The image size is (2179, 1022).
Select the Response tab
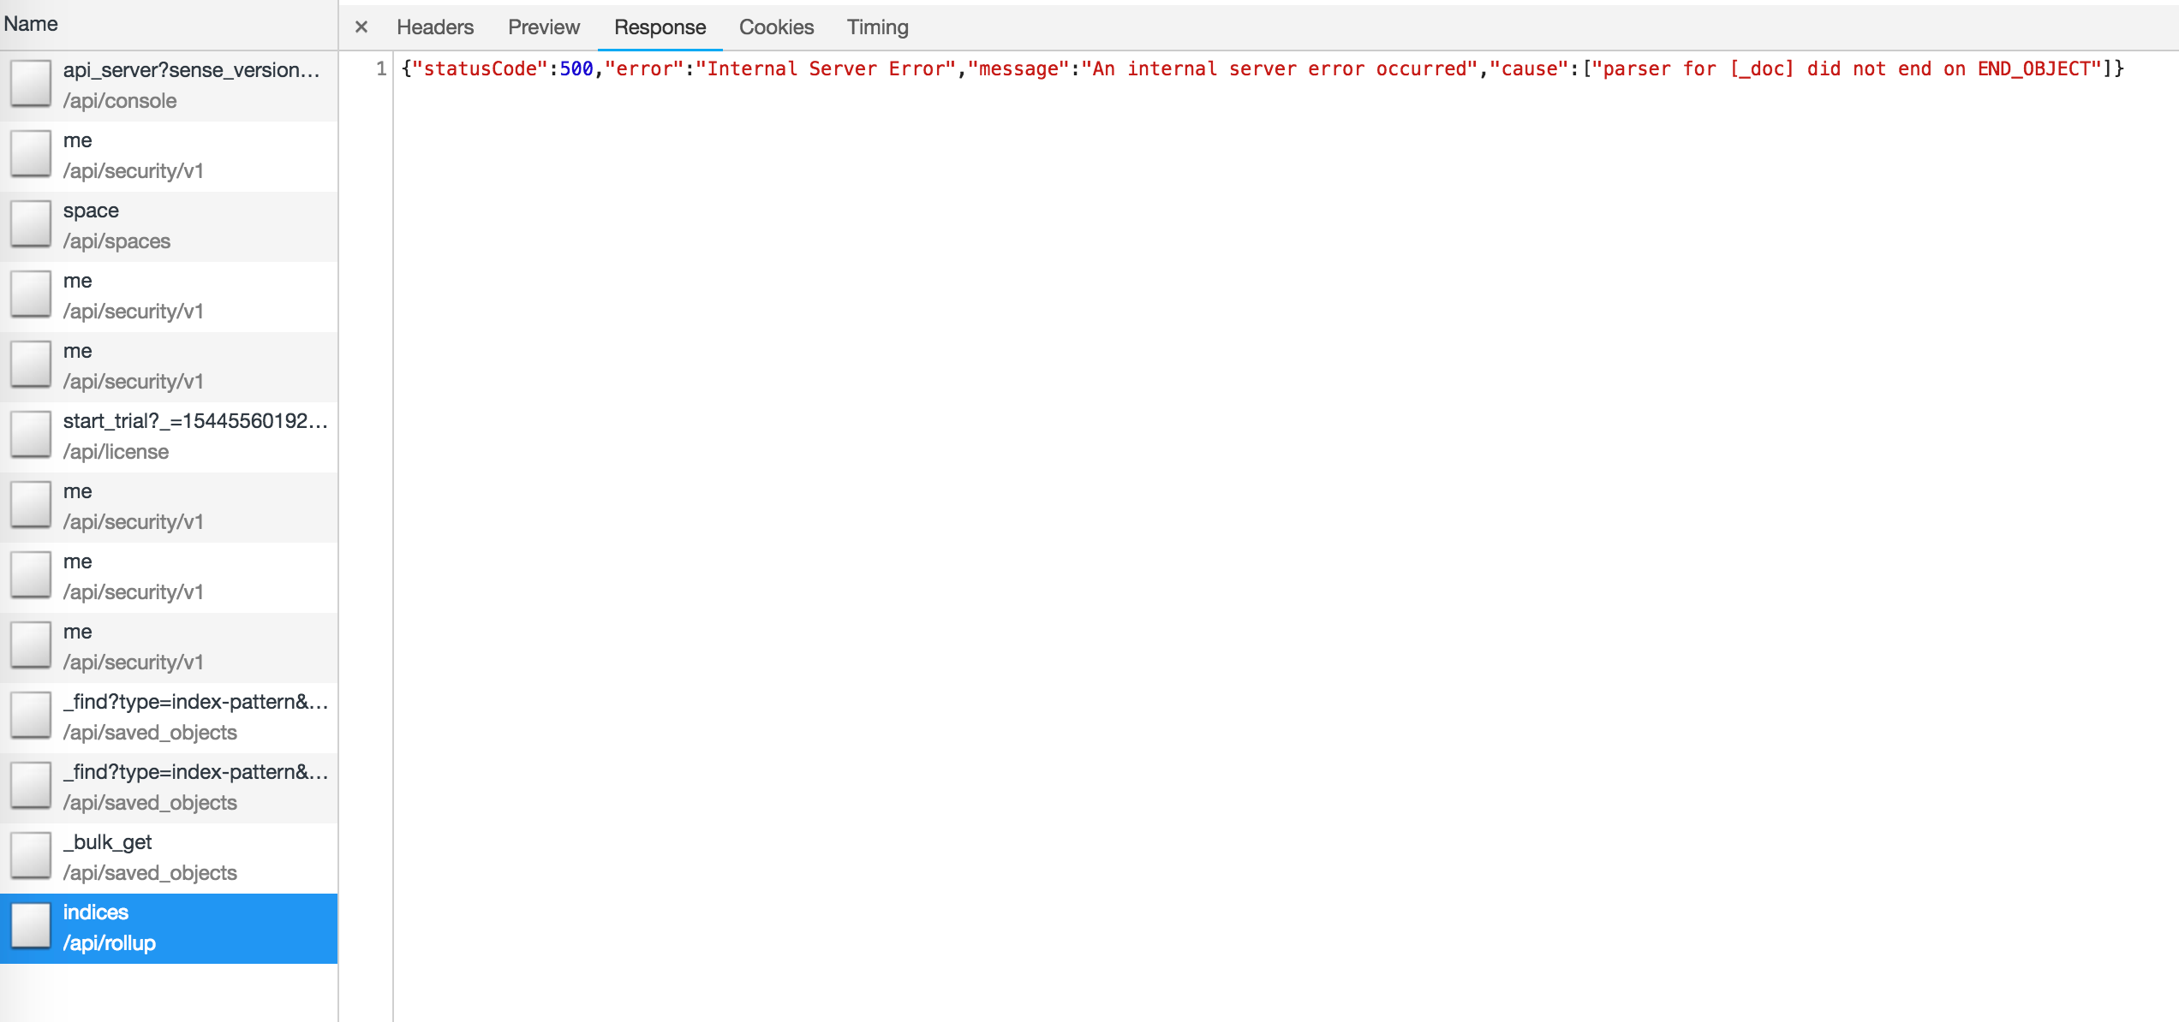coord(659,27)
